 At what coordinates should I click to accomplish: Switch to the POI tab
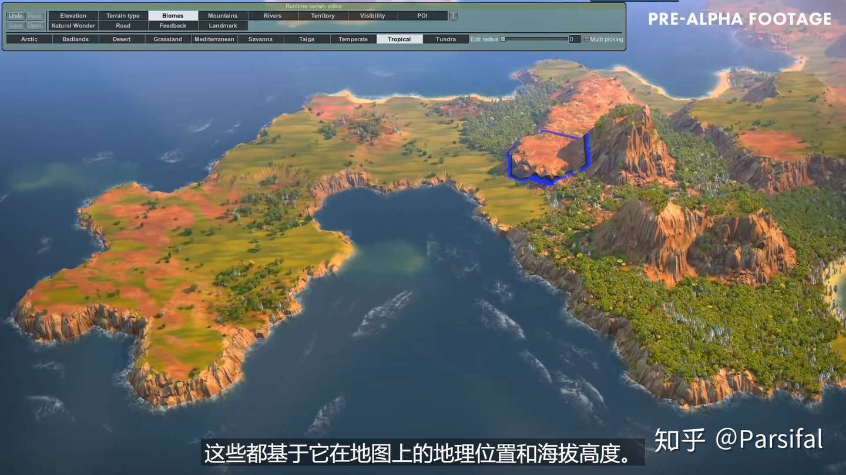[422, 16]
